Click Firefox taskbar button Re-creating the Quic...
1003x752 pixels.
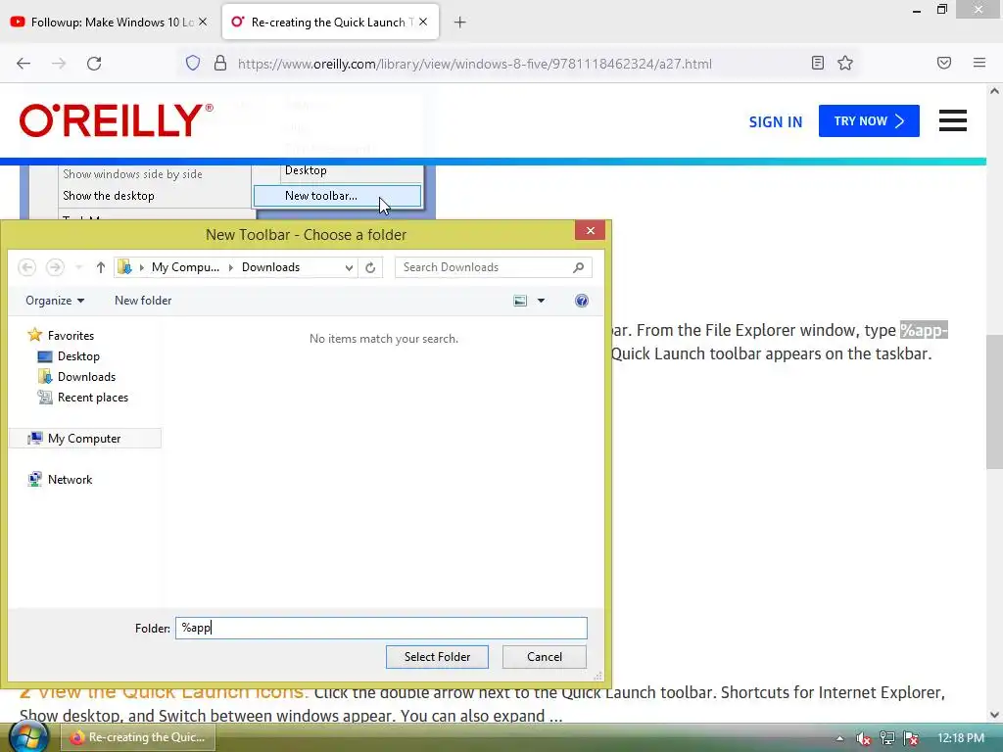point(138,737)
